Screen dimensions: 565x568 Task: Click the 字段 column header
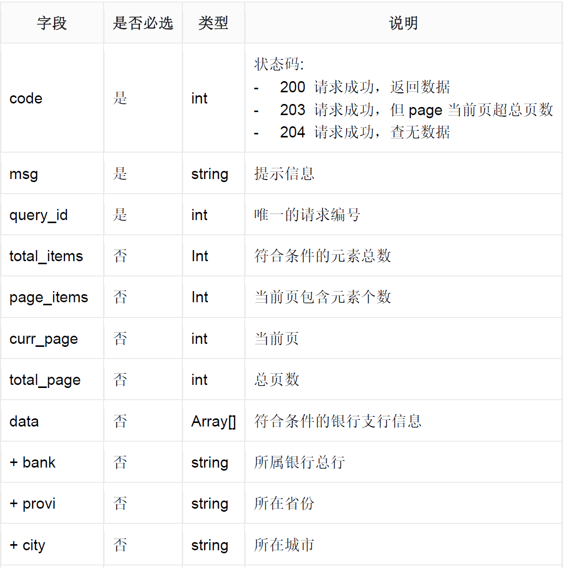pyautogui.click(x=52, y=23)
